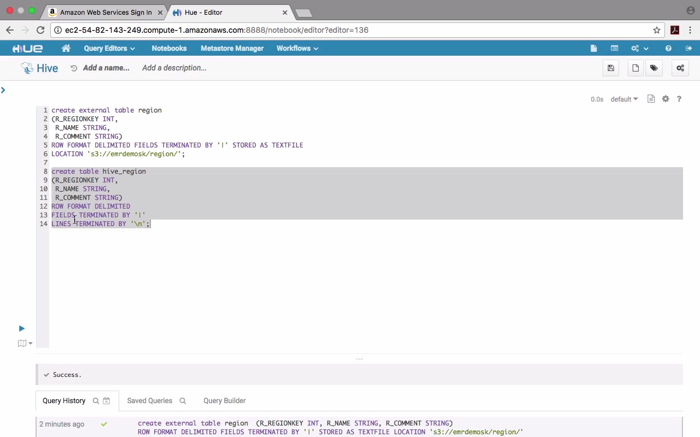Go to Hue home icon

[x=66, y=49]
